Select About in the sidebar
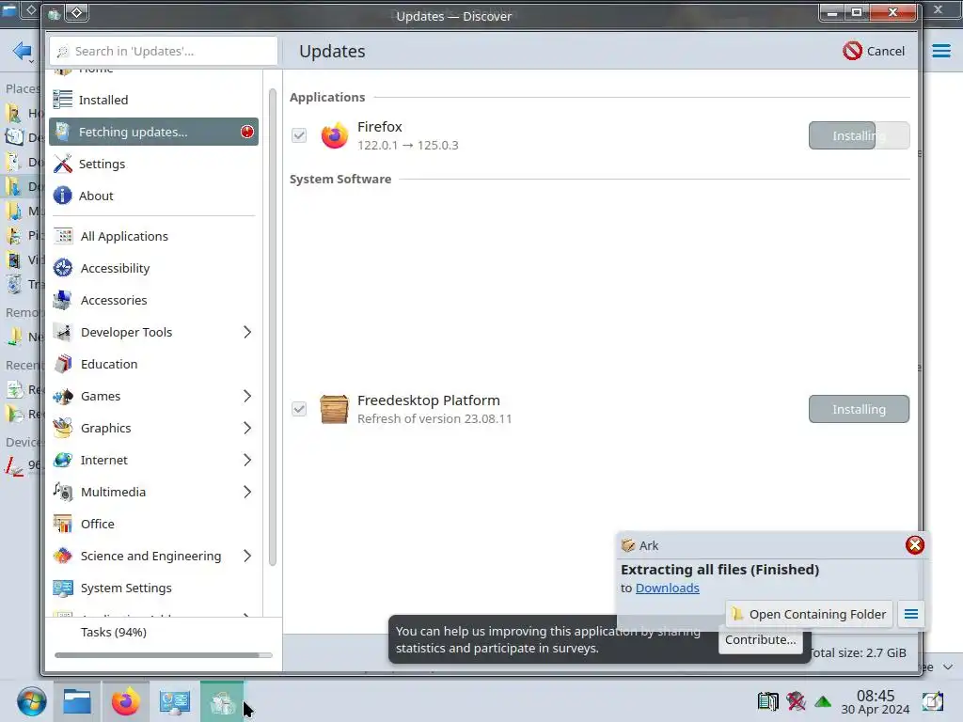 (x=153, y=196)
